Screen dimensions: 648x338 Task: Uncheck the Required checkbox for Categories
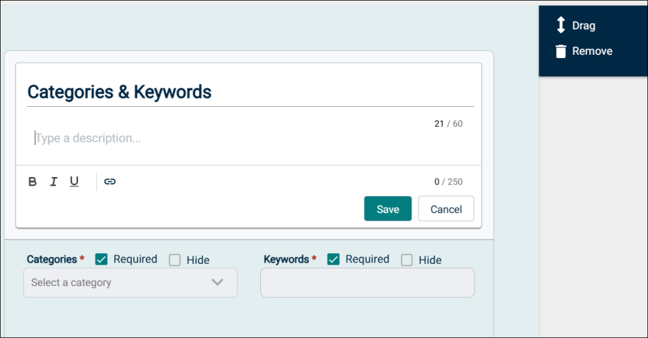[101, 259]
